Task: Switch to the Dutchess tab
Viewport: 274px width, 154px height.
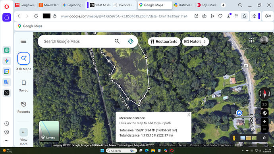Action: (184, 5)
